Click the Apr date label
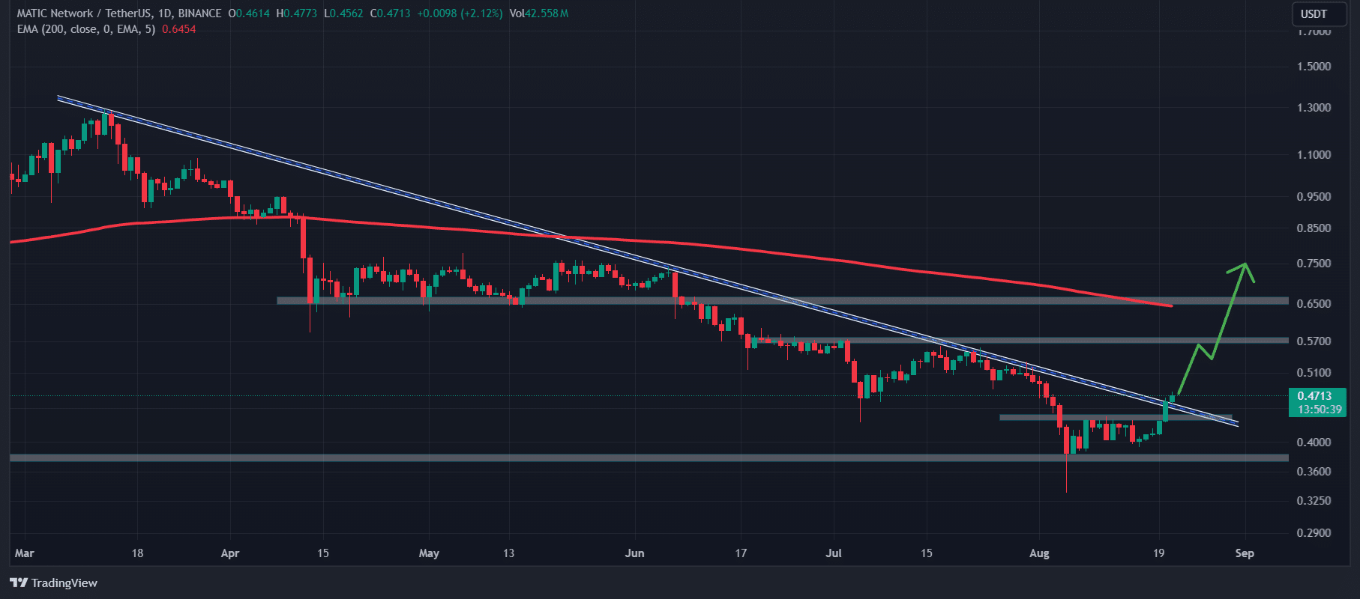Screen dimensions: 1360x599 [x=230, y=553]
